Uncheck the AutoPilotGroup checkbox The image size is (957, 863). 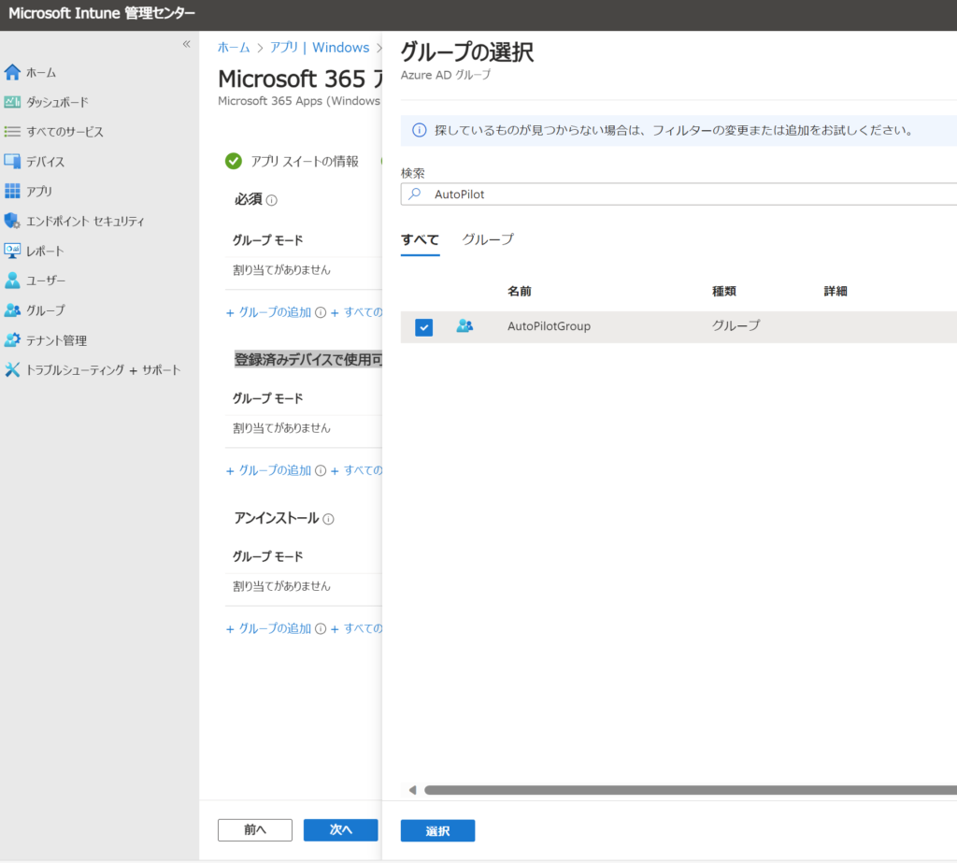tap(423, 327)
